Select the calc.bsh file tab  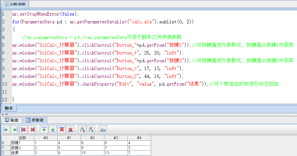coord(15,4)
